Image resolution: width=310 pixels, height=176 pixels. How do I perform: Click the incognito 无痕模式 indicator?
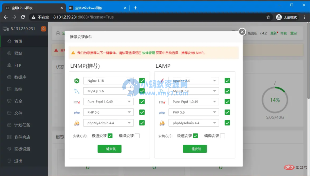click(x=287, y=17)
